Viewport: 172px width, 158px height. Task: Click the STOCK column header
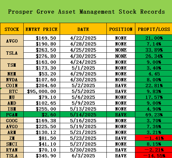(x=12, y=29)
